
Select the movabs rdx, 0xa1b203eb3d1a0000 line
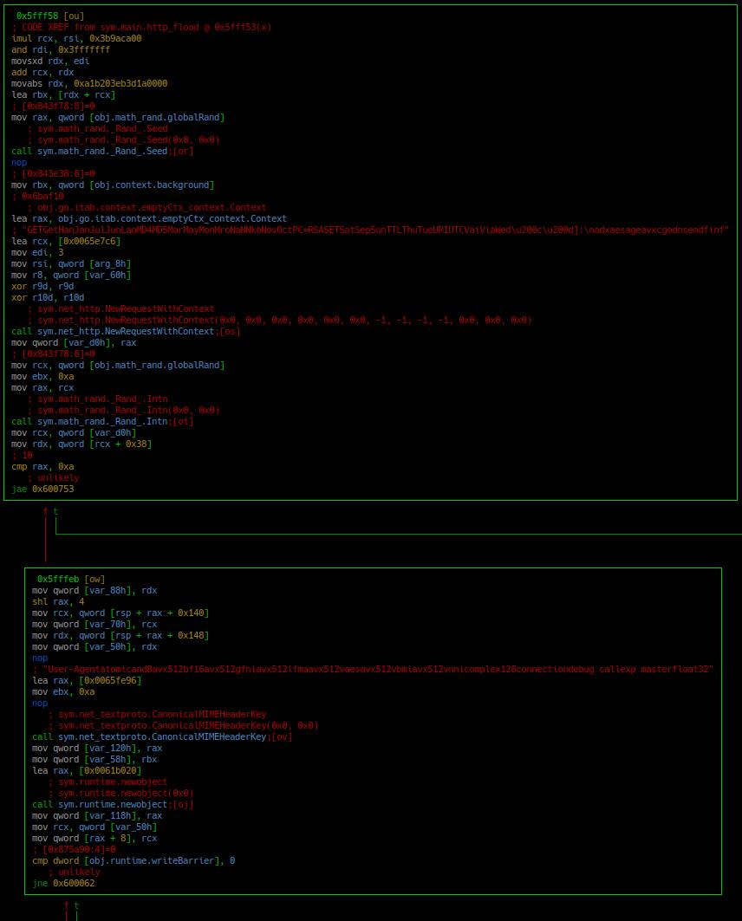[89, 84]
